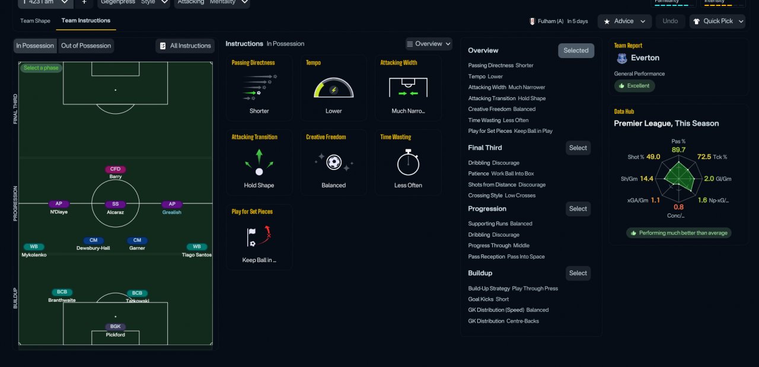
Task: Click the star icon on Advice
Action: click(607, 21)
